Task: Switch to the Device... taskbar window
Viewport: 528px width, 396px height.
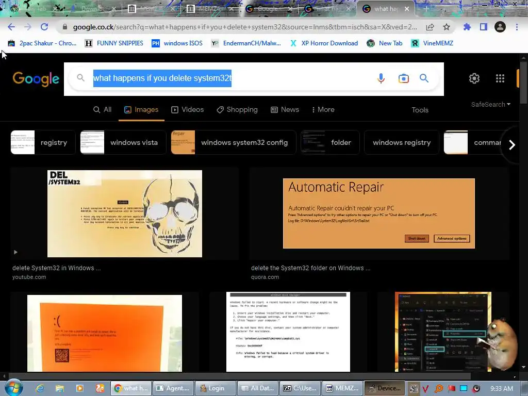Action: point(385,388)
